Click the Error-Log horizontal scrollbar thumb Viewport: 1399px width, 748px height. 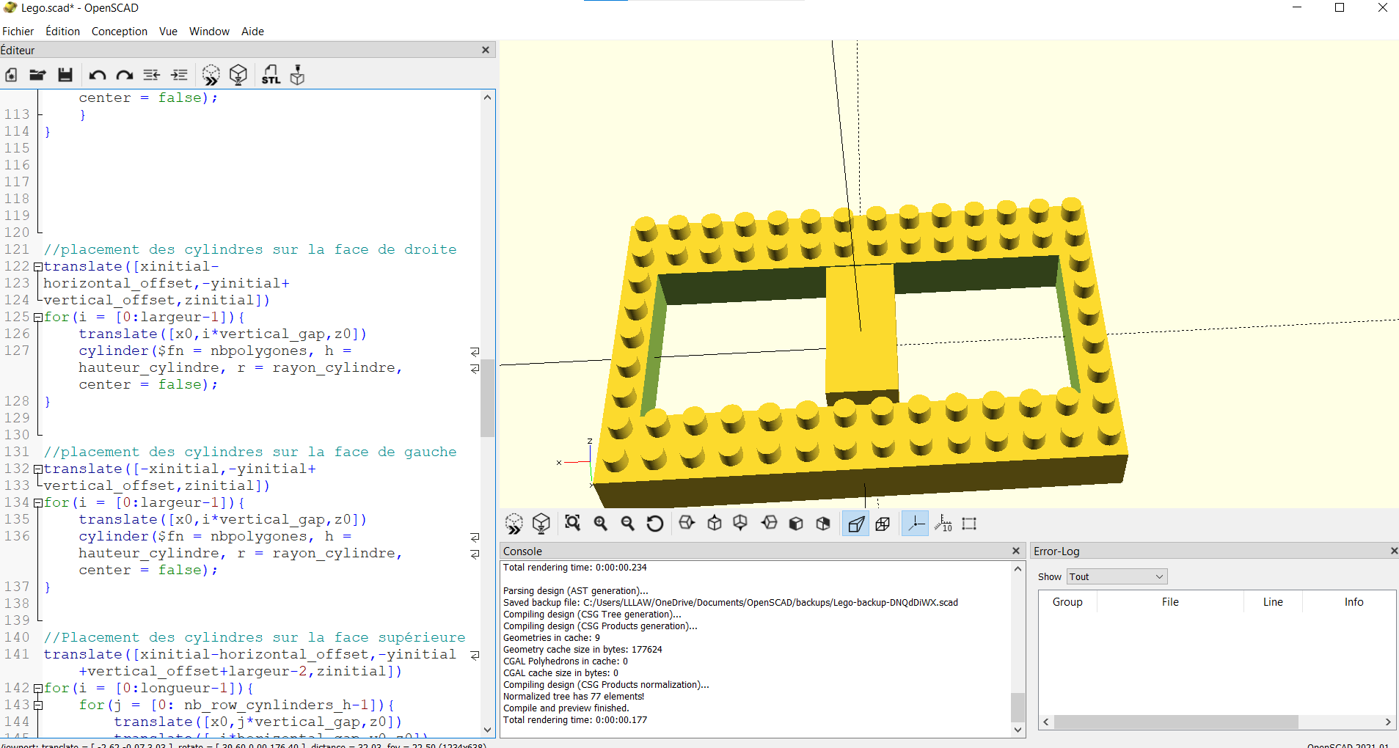pyautogui.click(x=1176, y=722)
